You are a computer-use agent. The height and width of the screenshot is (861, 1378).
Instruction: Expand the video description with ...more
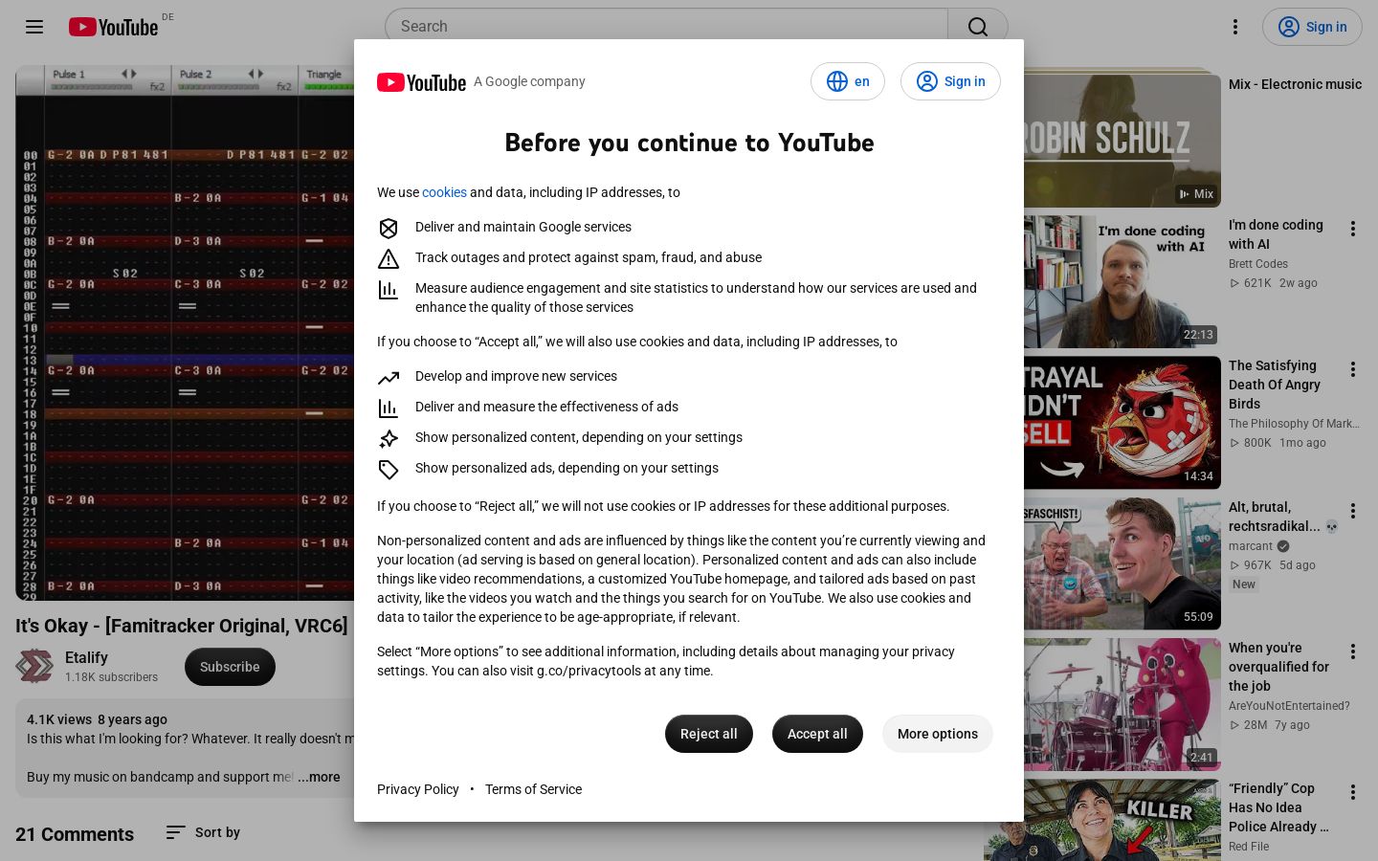click(x=319, y=777)
